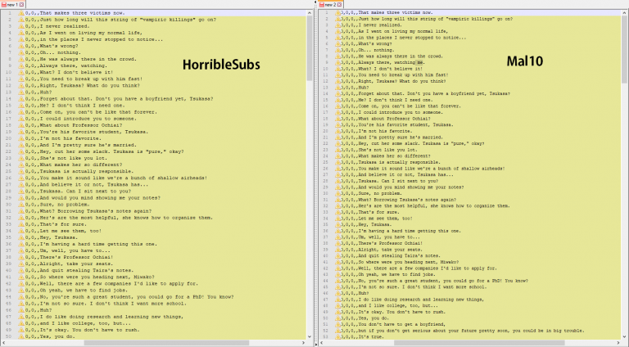
Task: Click line number 41 in the new 2 margin
Action: coord(326,262)
